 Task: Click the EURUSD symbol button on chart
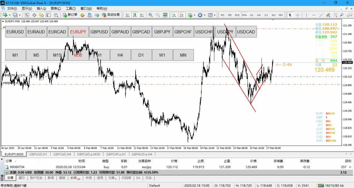[x=15, y=32]
